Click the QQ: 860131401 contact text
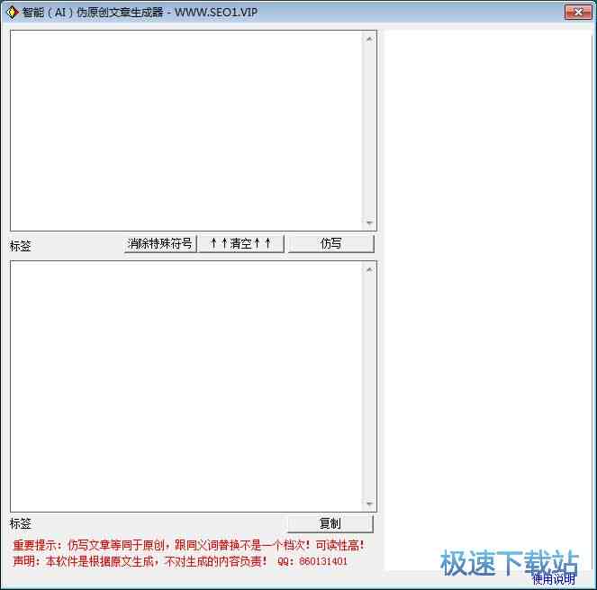 tap(312, 561)
